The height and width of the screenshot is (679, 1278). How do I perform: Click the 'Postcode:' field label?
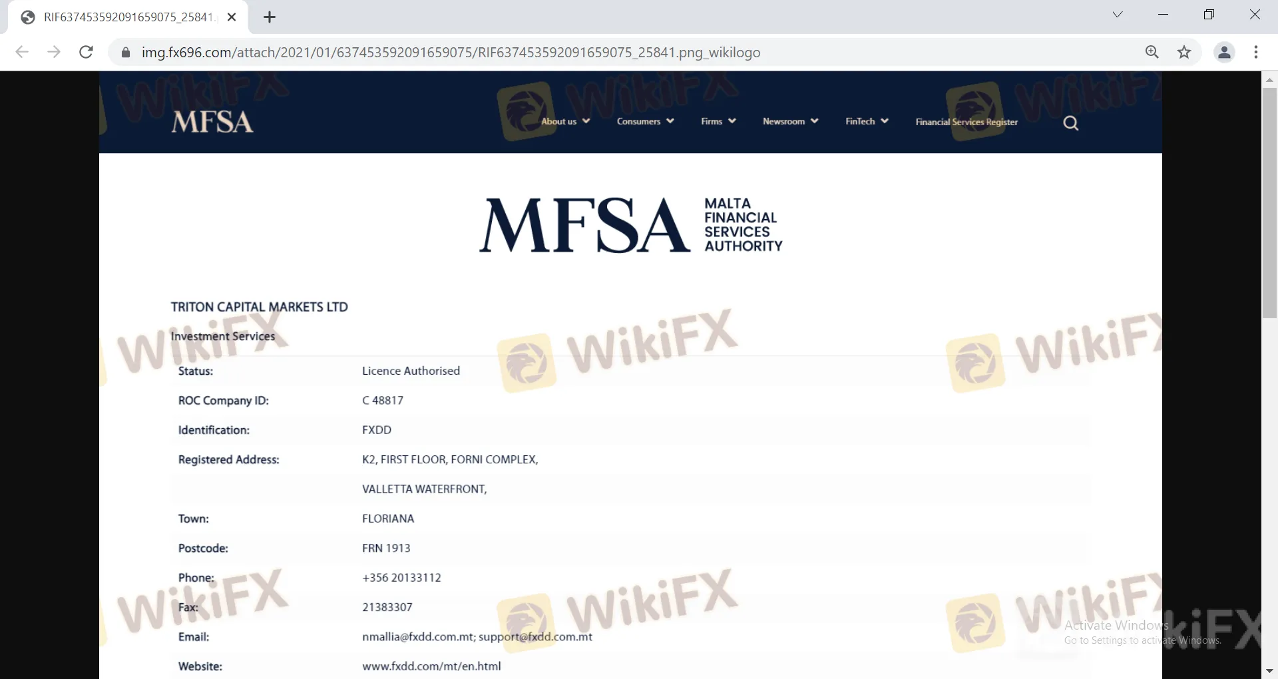203,548
